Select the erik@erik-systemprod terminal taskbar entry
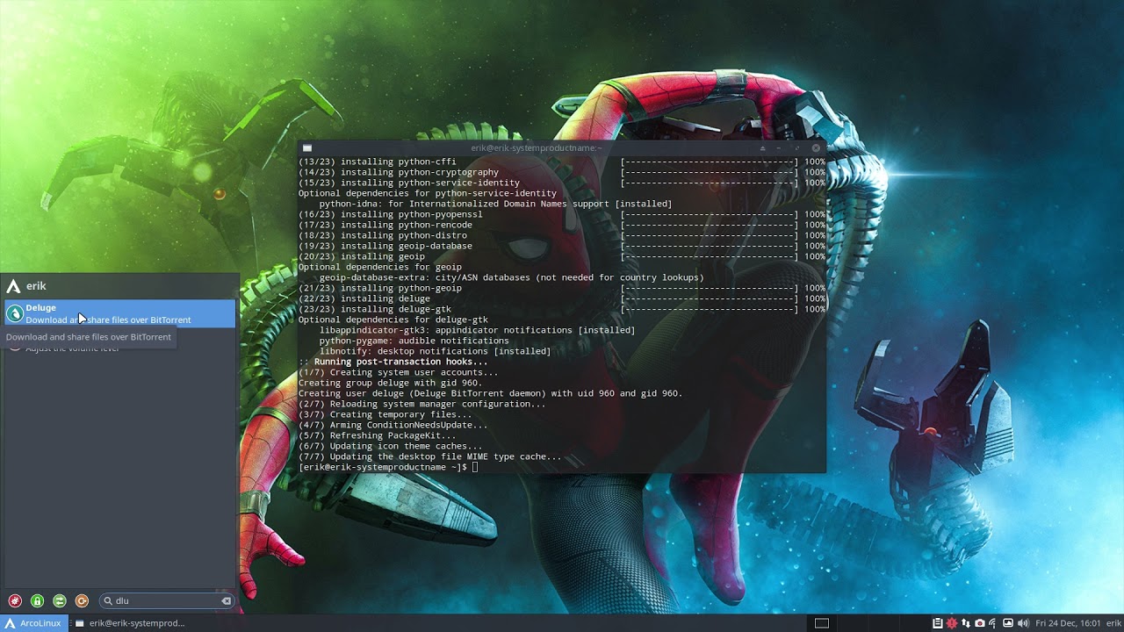The image size is (1124, 632). (130, 623)
